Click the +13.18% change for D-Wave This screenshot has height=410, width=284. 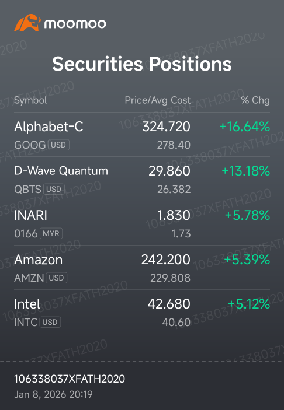click(x=246, y=171)
